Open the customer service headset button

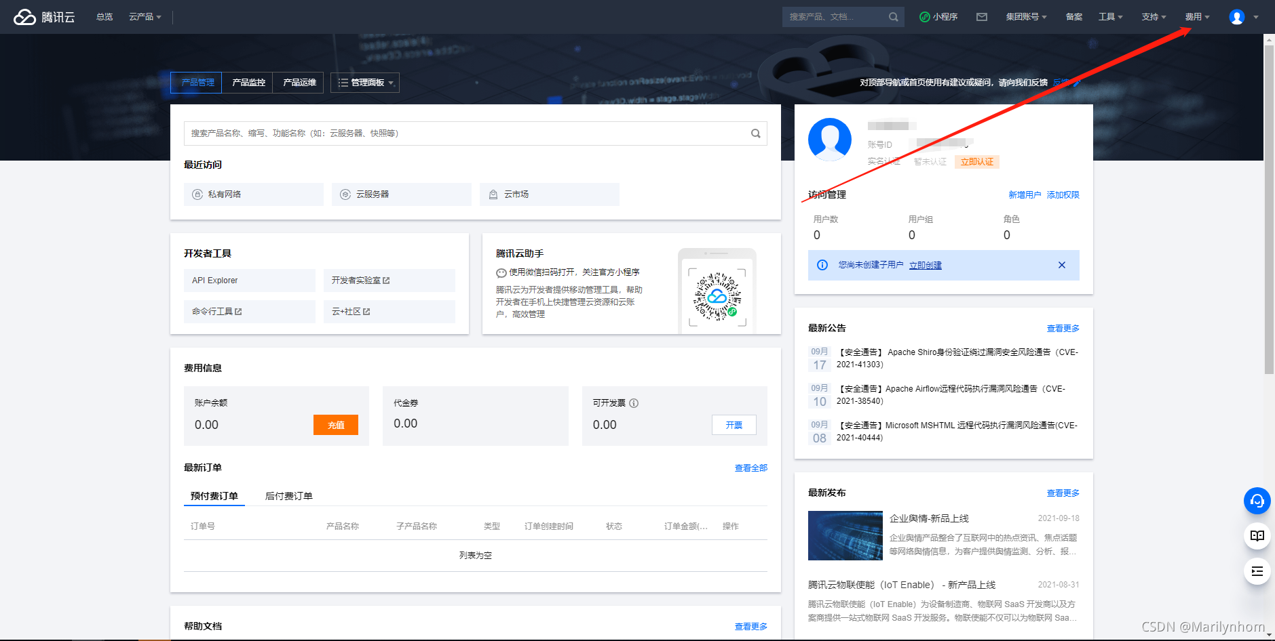click(1257, 501)
